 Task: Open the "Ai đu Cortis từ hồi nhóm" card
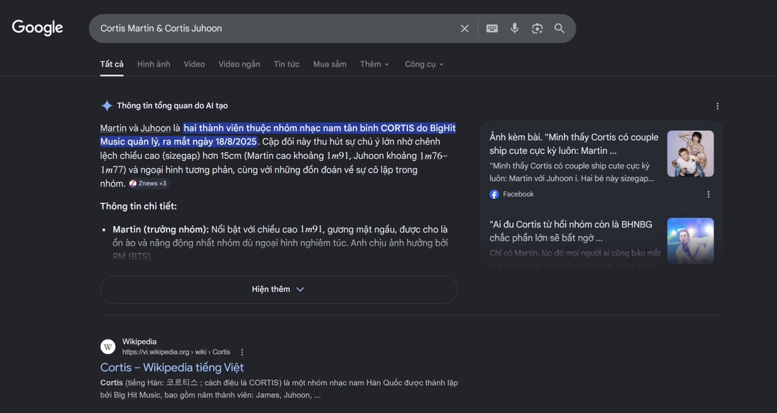click(571, 231)
